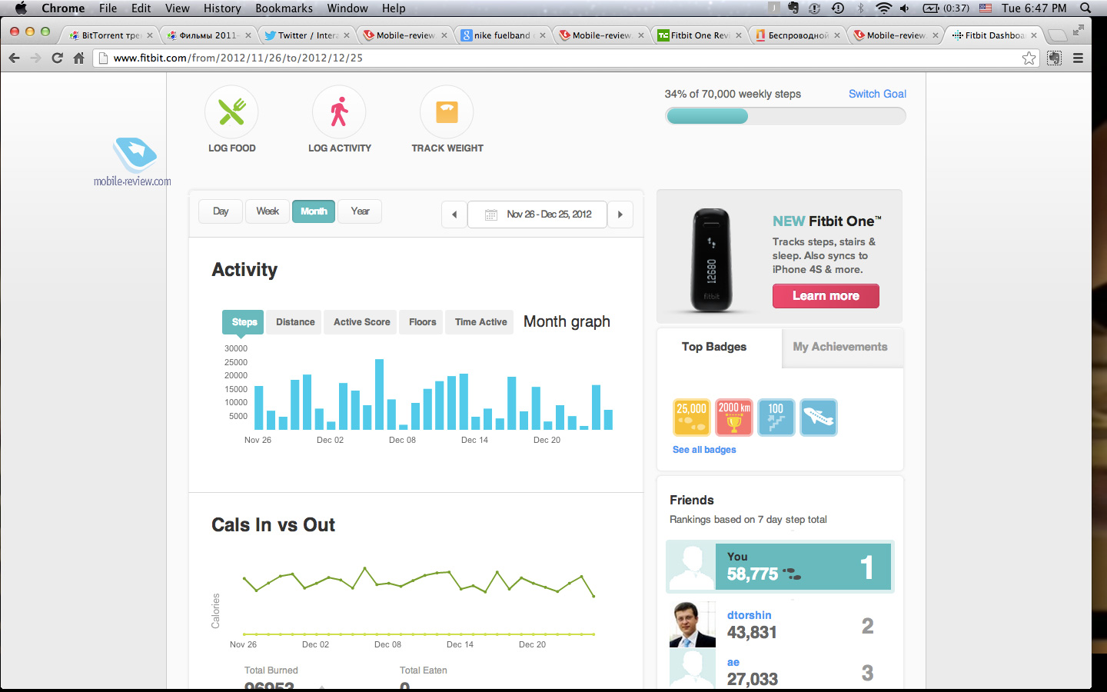The image size is (1107, 692).
Task: Show the Active Score graph
Action: click(x=361, y=322)
